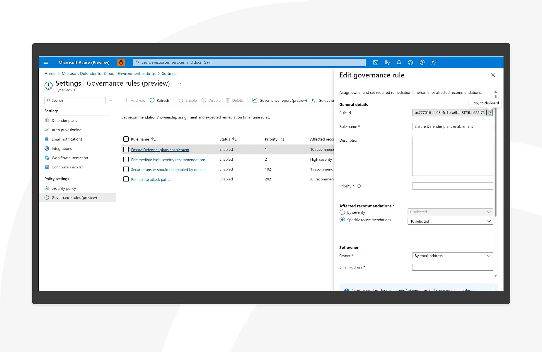The height and width of the screenshot is (352, 542).
Task: Click the Rule name input field
Action: pos(453,126)
